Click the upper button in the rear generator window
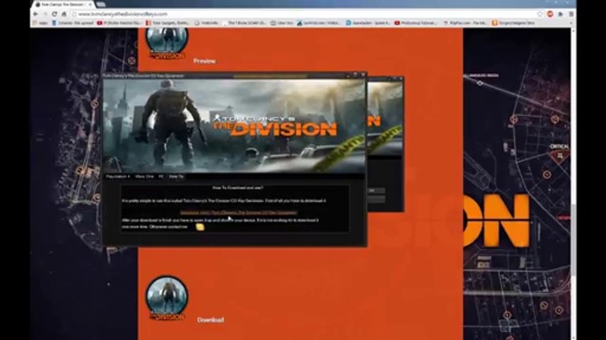This screenshot has height=340, width=606. point(376,191)
